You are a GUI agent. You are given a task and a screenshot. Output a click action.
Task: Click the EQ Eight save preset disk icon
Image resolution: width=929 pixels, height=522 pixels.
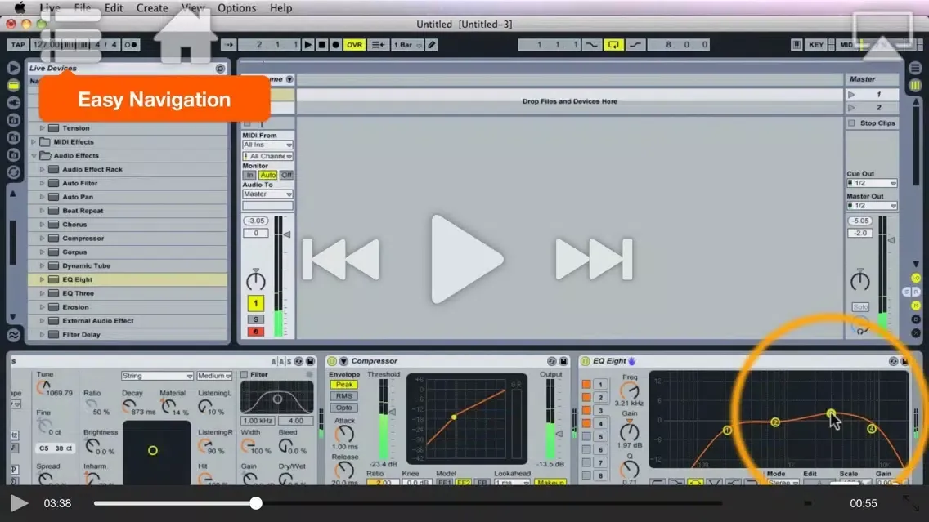point(904,361)
